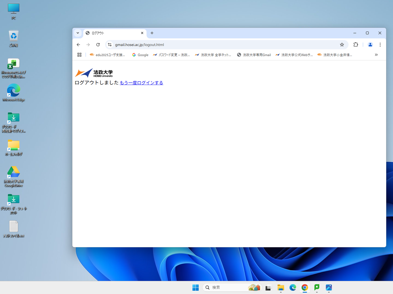
Task: Open a new tab with plus button
Action: pos(152,33)
